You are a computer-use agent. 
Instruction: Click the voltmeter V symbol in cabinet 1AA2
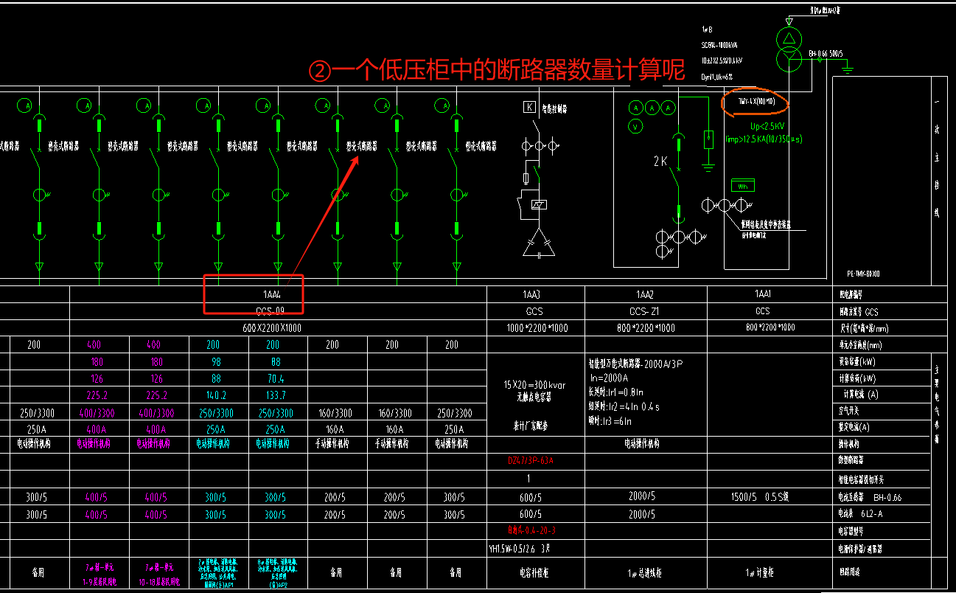click(x=634, y=126)
